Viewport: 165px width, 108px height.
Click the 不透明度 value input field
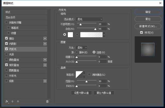coord(102,24)
